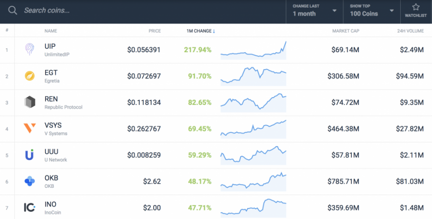Image resolution: width=432 pixels, height=219 pixels.
Task: Click the $785.71M market cap
Action: 343,181
